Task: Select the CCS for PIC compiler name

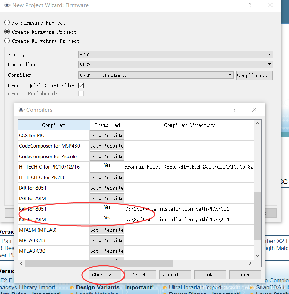Action: [32, 135]
